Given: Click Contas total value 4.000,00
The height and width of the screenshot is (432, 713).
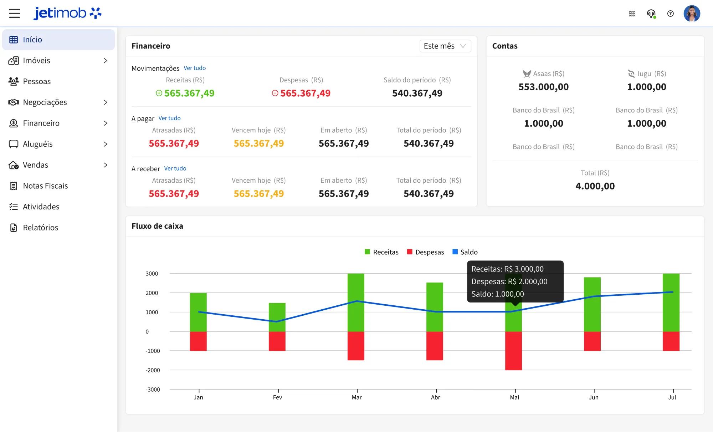Looking at the screenshot, I should coord(595,186).
